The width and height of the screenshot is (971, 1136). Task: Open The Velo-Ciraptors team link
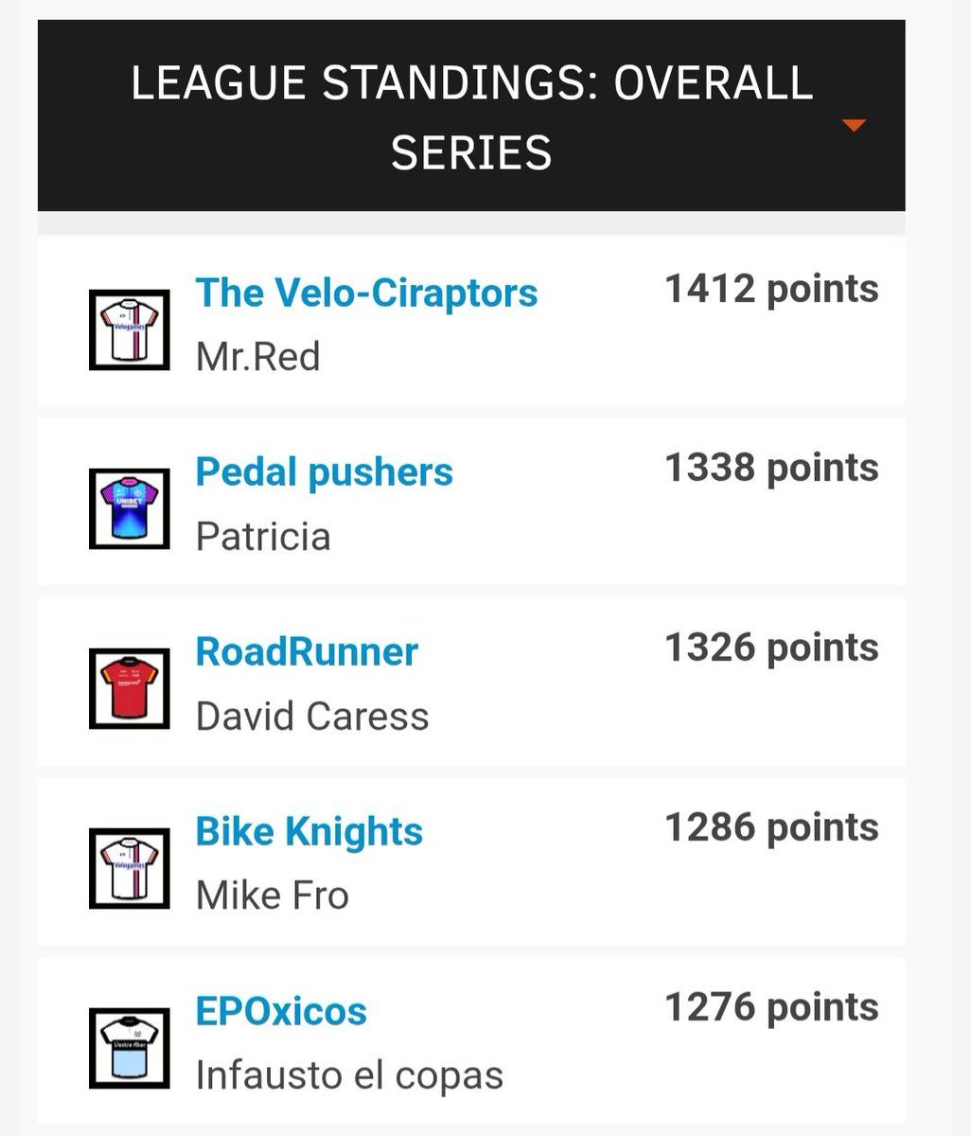coord(366,293)
